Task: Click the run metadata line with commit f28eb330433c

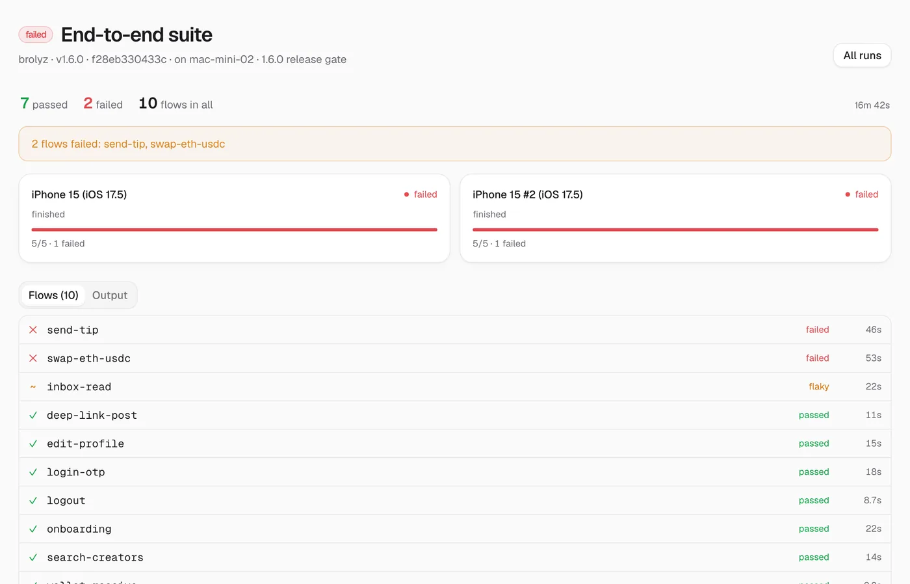Action: pyautogui.click(x=183, y=59)
